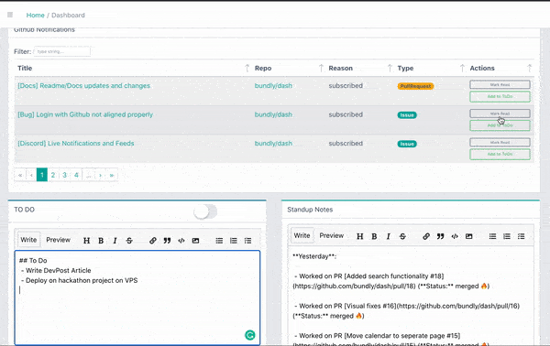Add ordered list in TO DO editor

[x=233, y=241]
